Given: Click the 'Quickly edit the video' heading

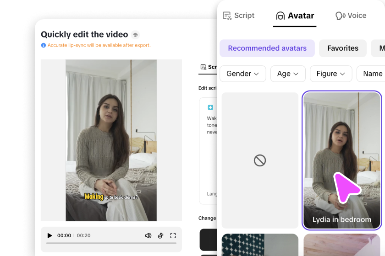Looking at the screenshot, I should (84, 35).
